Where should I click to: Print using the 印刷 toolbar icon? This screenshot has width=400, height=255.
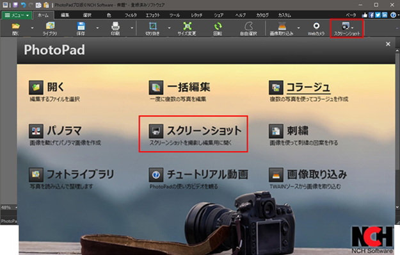115,28
